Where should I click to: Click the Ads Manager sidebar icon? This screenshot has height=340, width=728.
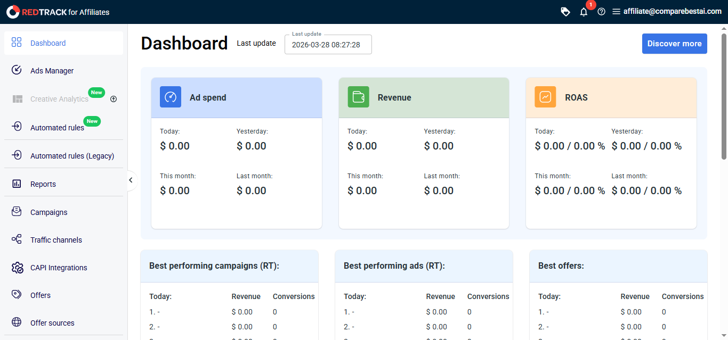point(17,70)
